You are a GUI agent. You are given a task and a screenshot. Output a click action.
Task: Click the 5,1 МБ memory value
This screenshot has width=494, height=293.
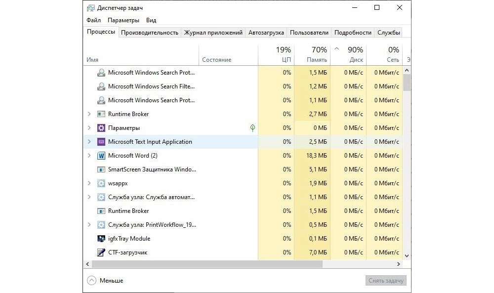point(318,169)
